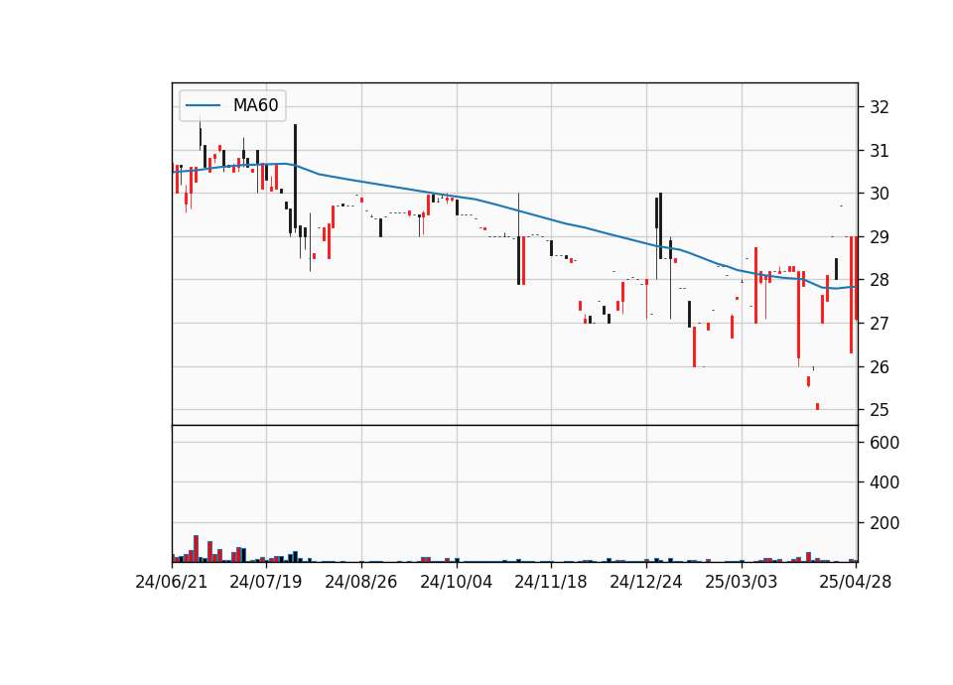Click the 25 price axis label

(x=879, y=410)
